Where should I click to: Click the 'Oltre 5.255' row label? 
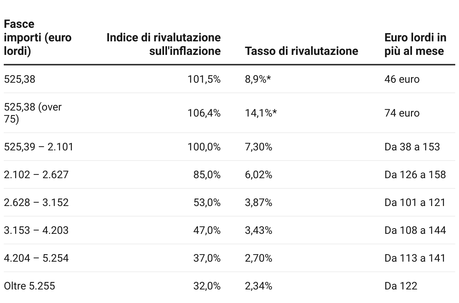pos(29,286)
